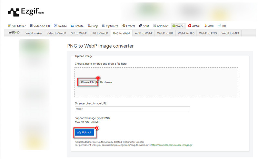Open the JXL tools section
Screen dimensions: 258x159
coord(222,26)
